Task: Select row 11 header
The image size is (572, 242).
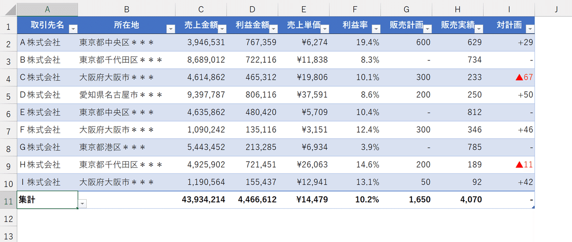Action: (x=8, y=200)
